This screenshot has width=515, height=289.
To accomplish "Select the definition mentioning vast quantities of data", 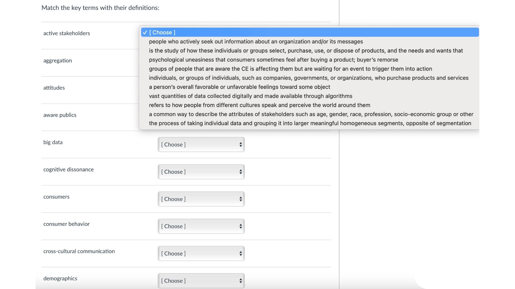I will click(x=251, y=96).
